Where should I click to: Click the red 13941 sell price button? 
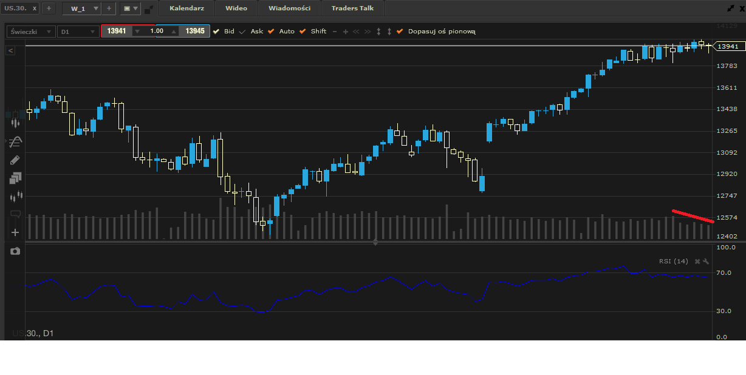tap(116, 31)
